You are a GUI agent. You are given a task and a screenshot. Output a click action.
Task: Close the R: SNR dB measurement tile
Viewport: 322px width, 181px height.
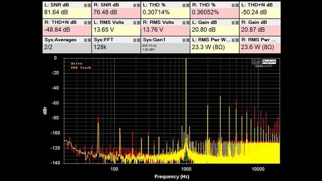[x=139, y=6]
